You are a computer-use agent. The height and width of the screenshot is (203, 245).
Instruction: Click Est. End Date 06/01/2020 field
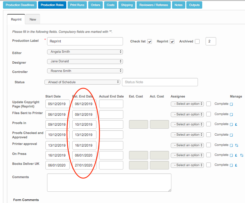point(85,155)
